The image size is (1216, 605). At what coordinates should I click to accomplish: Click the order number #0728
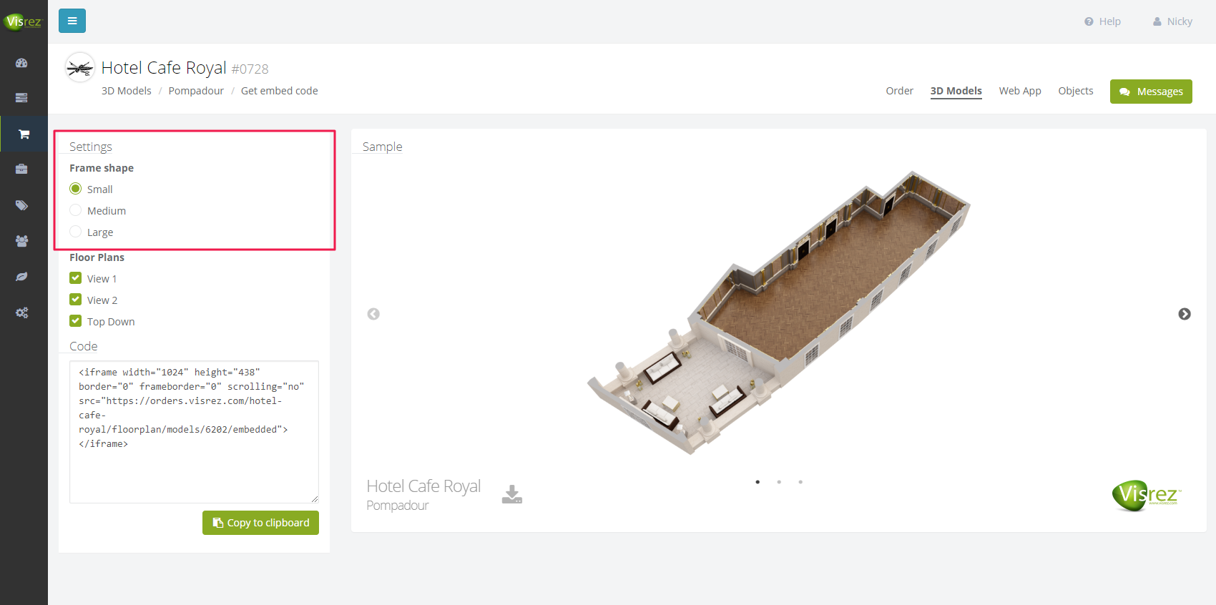click(250, 69)
